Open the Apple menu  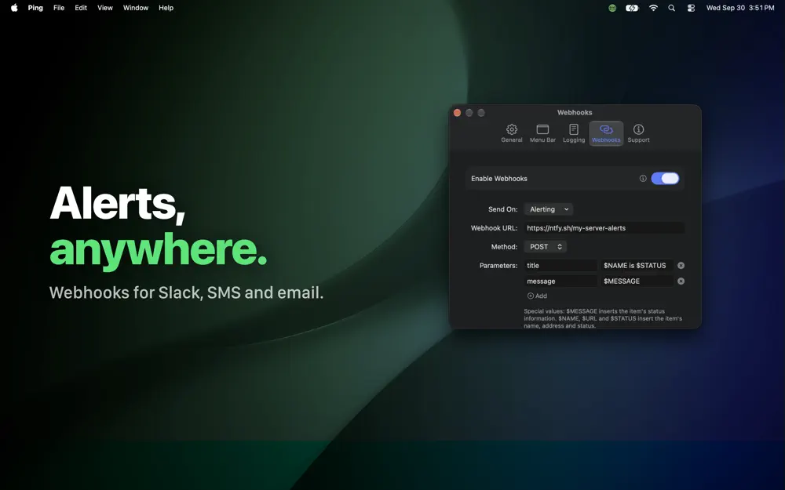14,8
